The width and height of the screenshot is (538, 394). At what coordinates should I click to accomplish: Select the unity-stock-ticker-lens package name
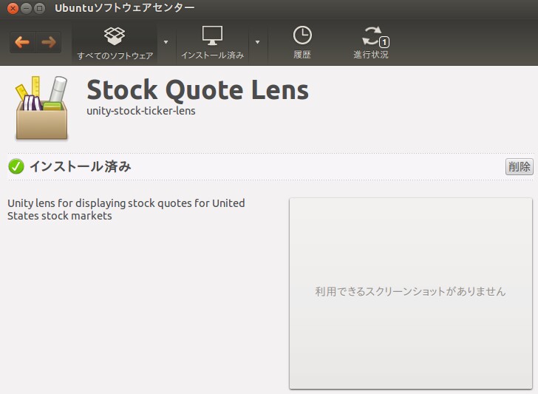pyautogui.click(x=141, y=111)
